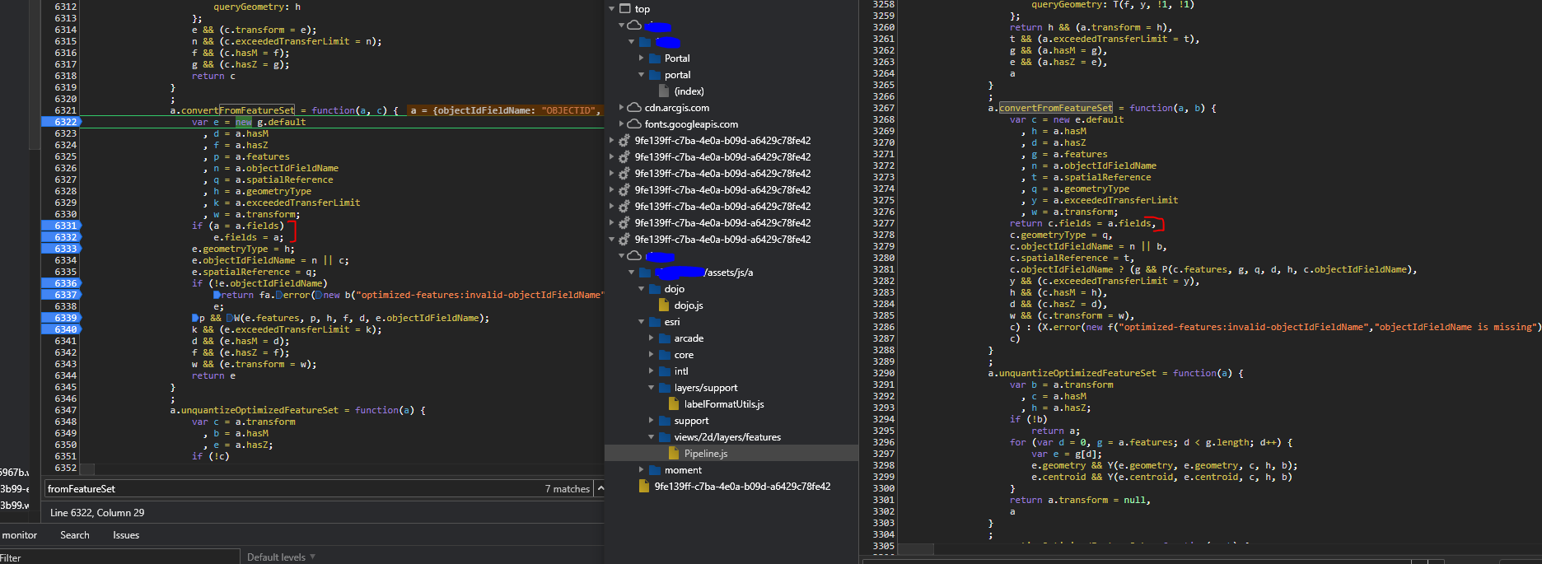
Task: Go to previous search match arrow
Action: pyautogui.click(x=600, y=488)
